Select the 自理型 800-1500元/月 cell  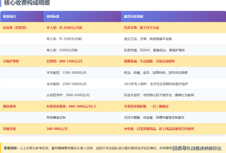coord(64,61)
